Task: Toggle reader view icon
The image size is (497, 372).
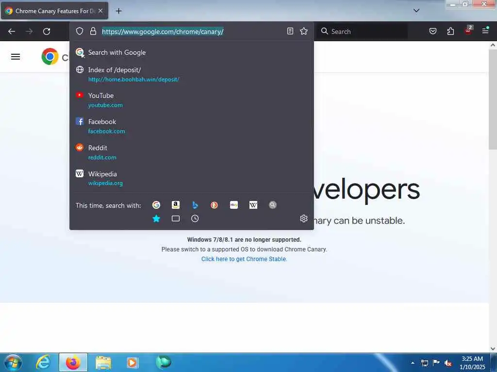Action: pyautogui.click(x=290, y=31)
